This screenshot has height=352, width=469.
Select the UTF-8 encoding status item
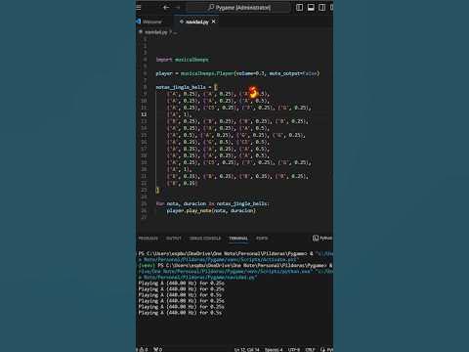[x=294, y=350]
